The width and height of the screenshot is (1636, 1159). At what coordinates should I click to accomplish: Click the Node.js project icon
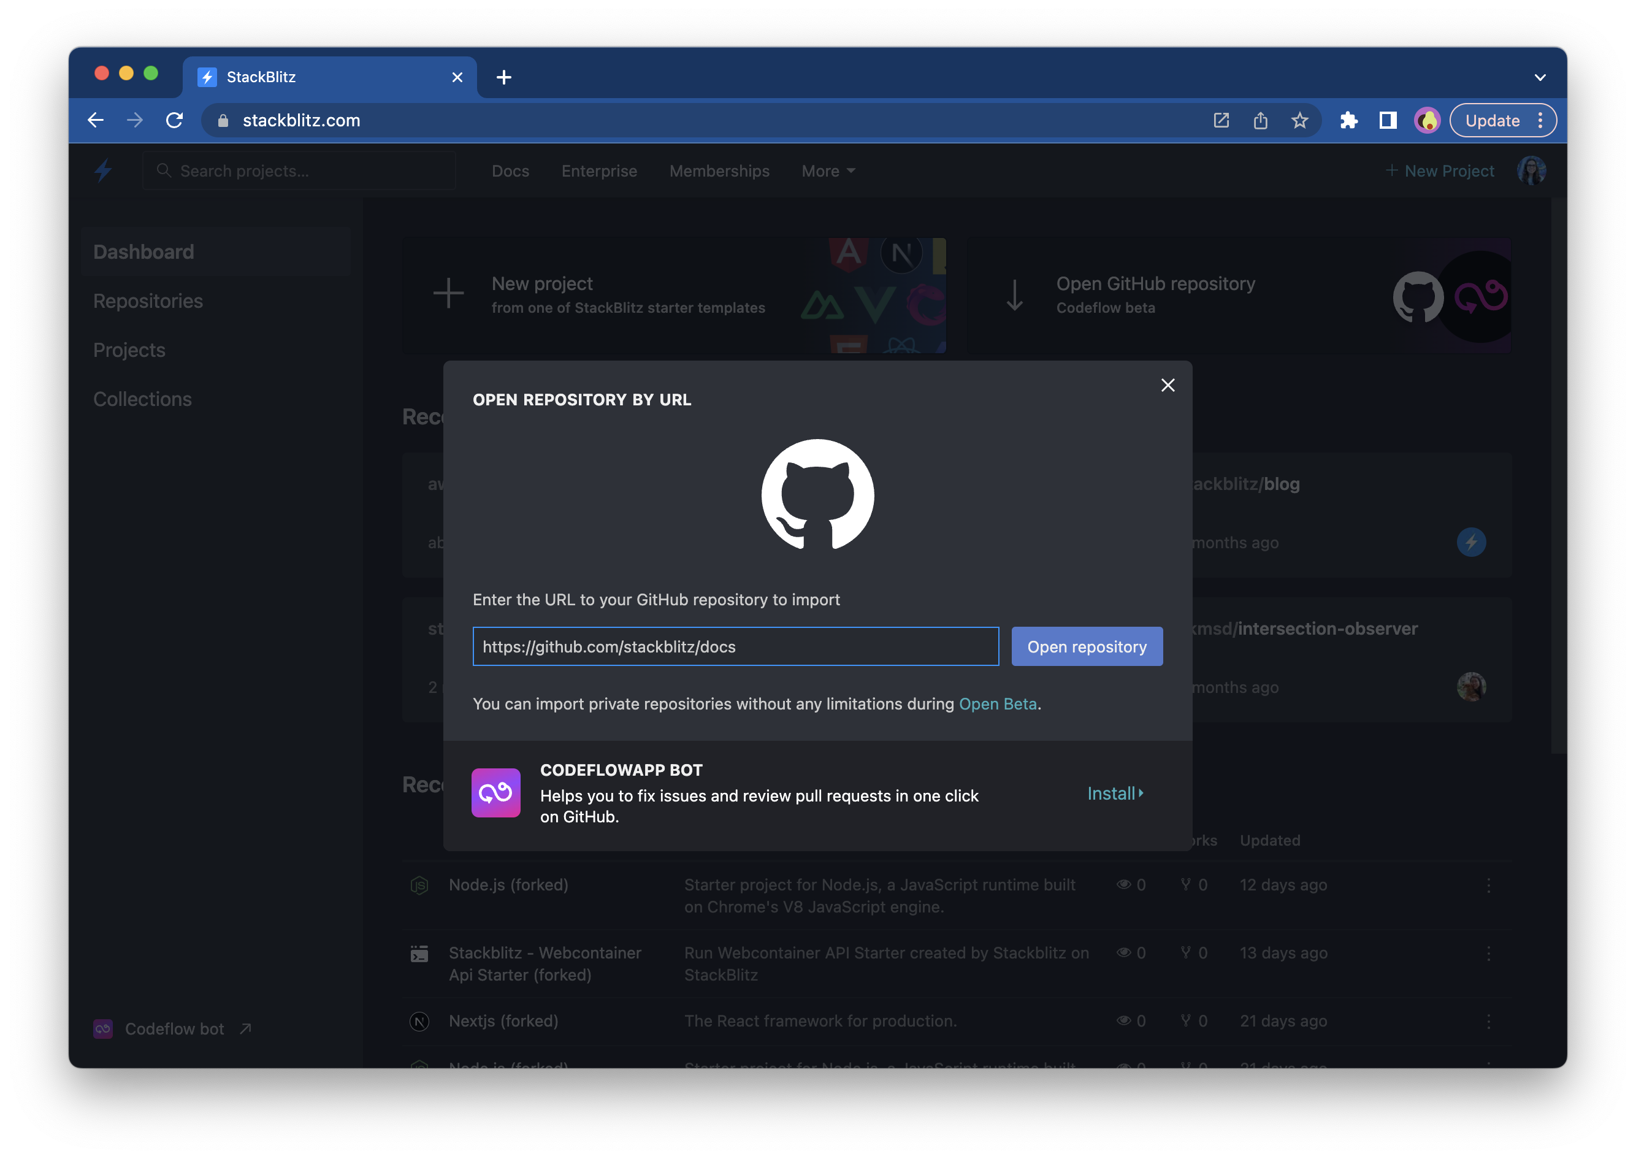click(419, 884)
